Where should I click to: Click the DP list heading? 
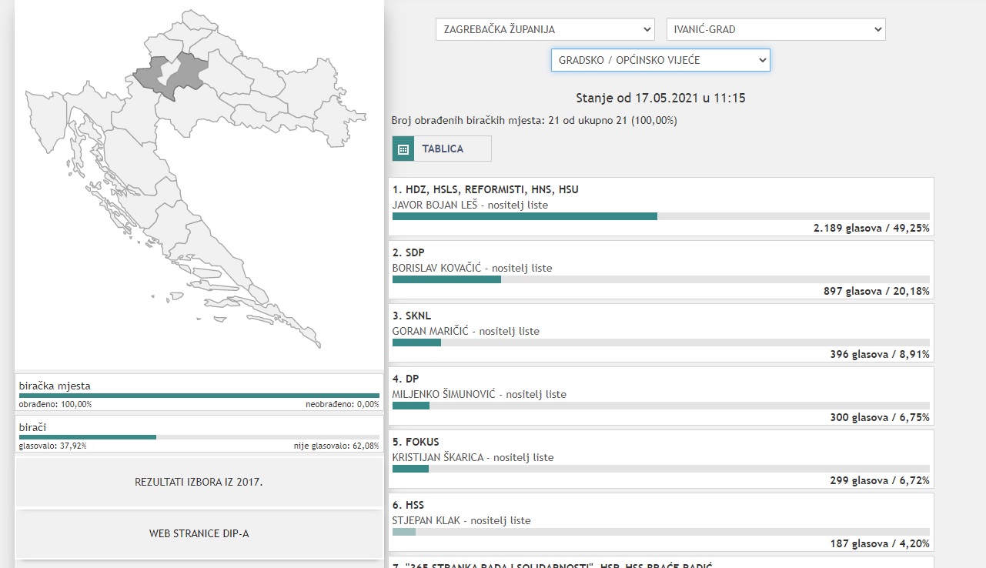click(406, 379)
